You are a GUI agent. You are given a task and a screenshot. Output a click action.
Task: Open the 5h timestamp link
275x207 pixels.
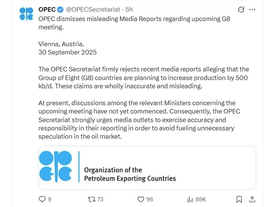129,9
